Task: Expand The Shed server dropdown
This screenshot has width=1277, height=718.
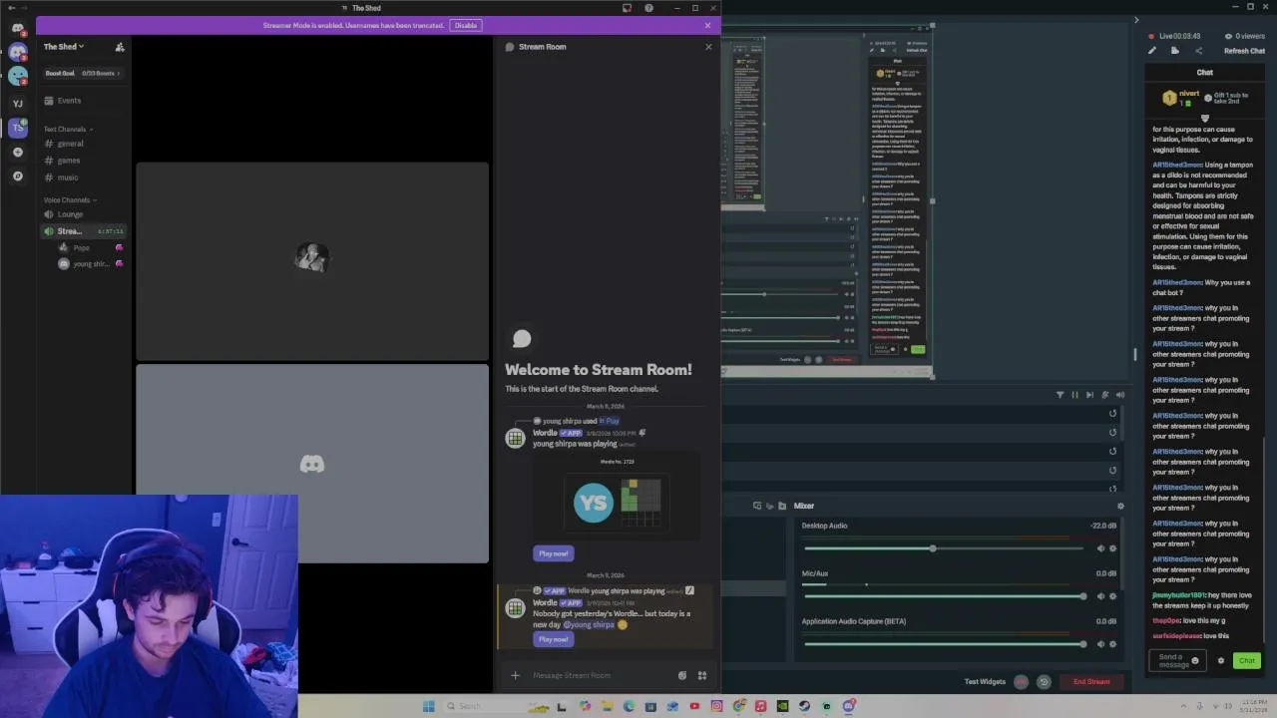Action: tap(64, 47)
